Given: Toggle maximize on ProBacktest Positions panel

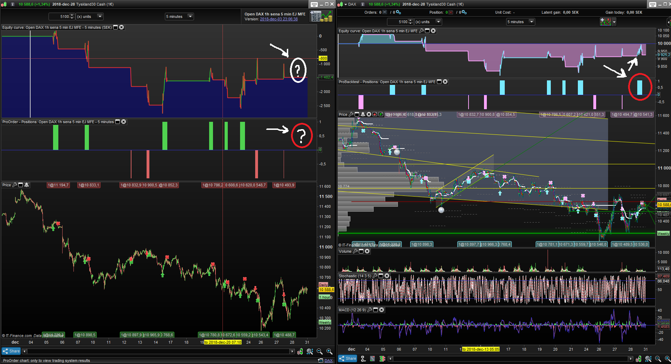Looking at the screenshot, I should click(x=439, y=82).
